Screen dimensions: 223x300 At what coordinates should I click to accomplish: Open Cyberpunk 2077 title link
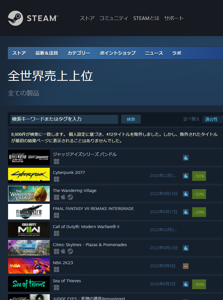[x=69, y=172]
